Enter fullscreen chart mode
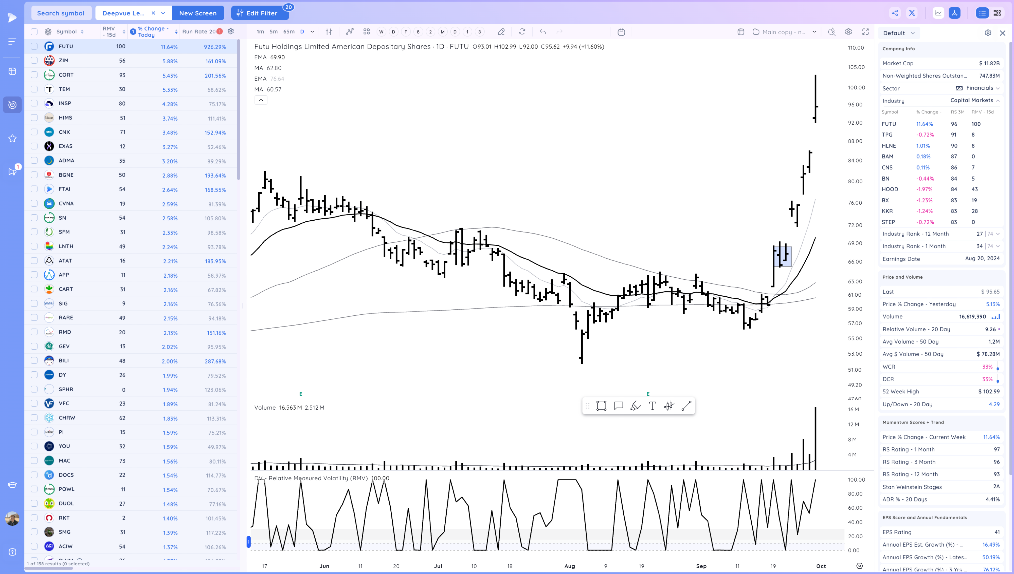The width and height of the screenshot is (1014, 574). pos(865,32)
